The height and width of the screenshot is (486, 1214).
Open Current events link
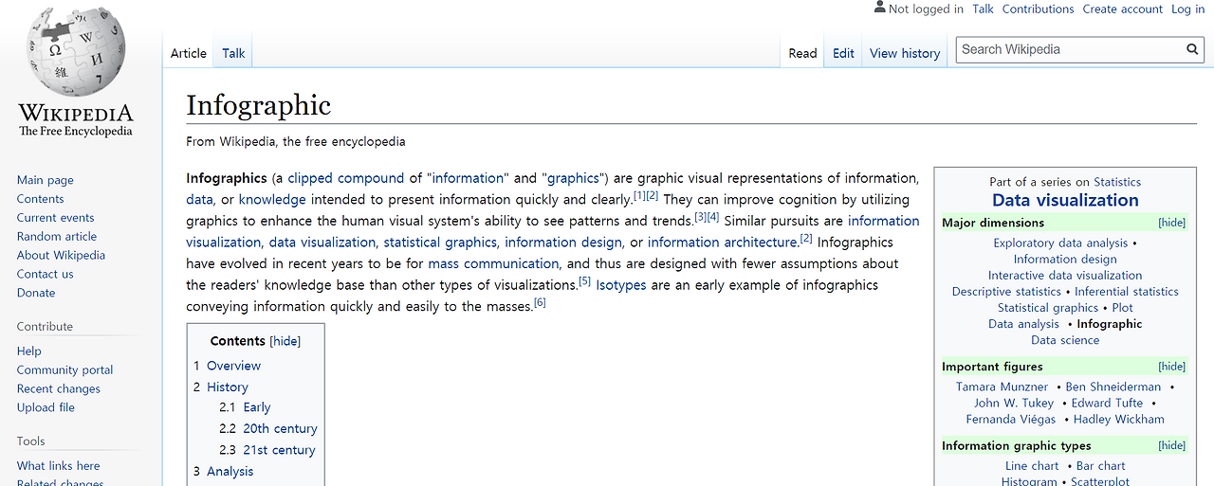coord(55,218)
